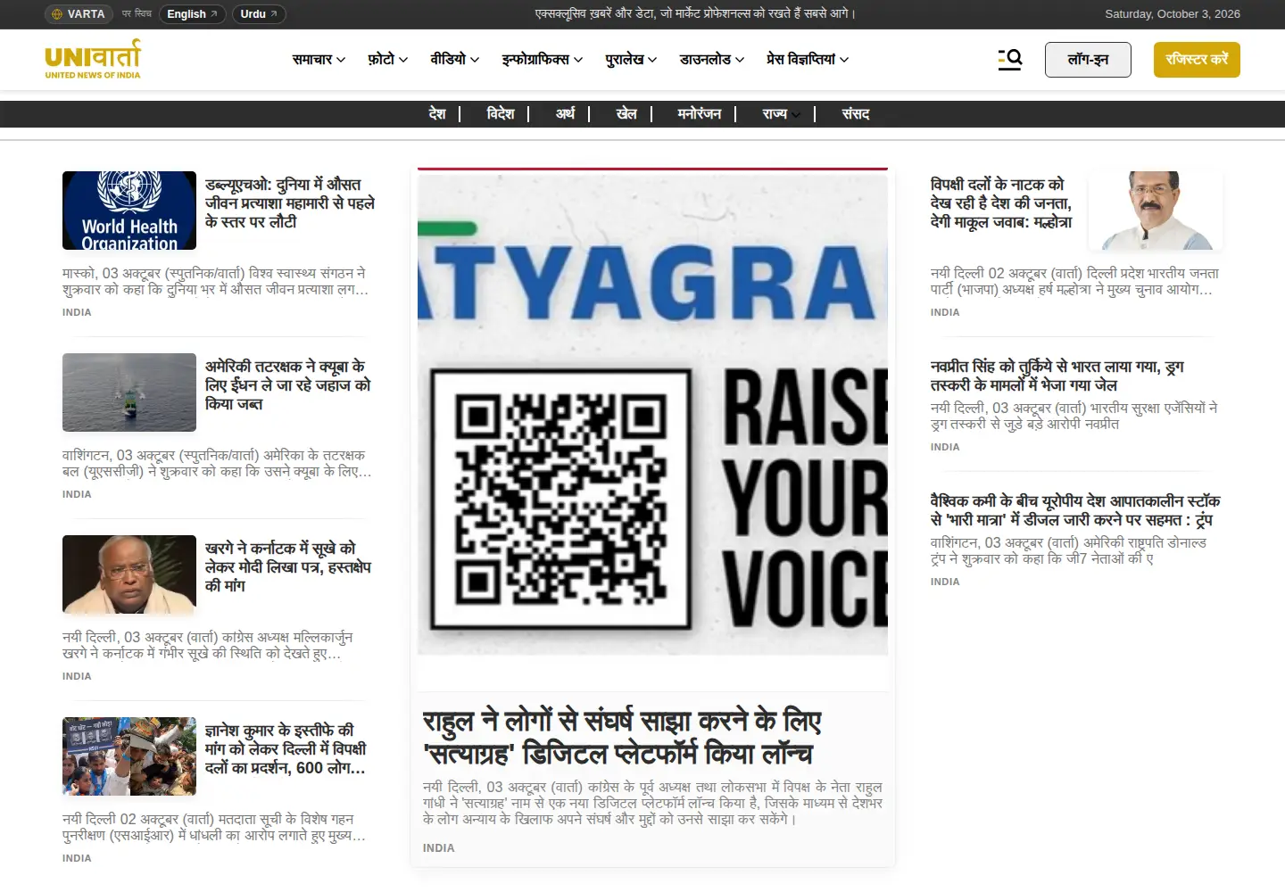
Task: Expand the पुरालेख dropdown menu
Action: pyautogui.click(x=630, y=60)
